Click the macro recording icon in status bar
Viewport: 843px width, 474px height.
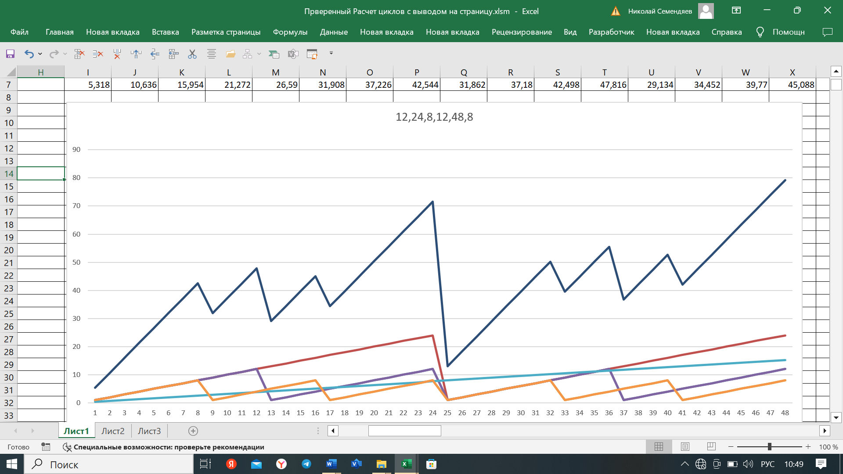pyautogui.click(x=46, y=447)
